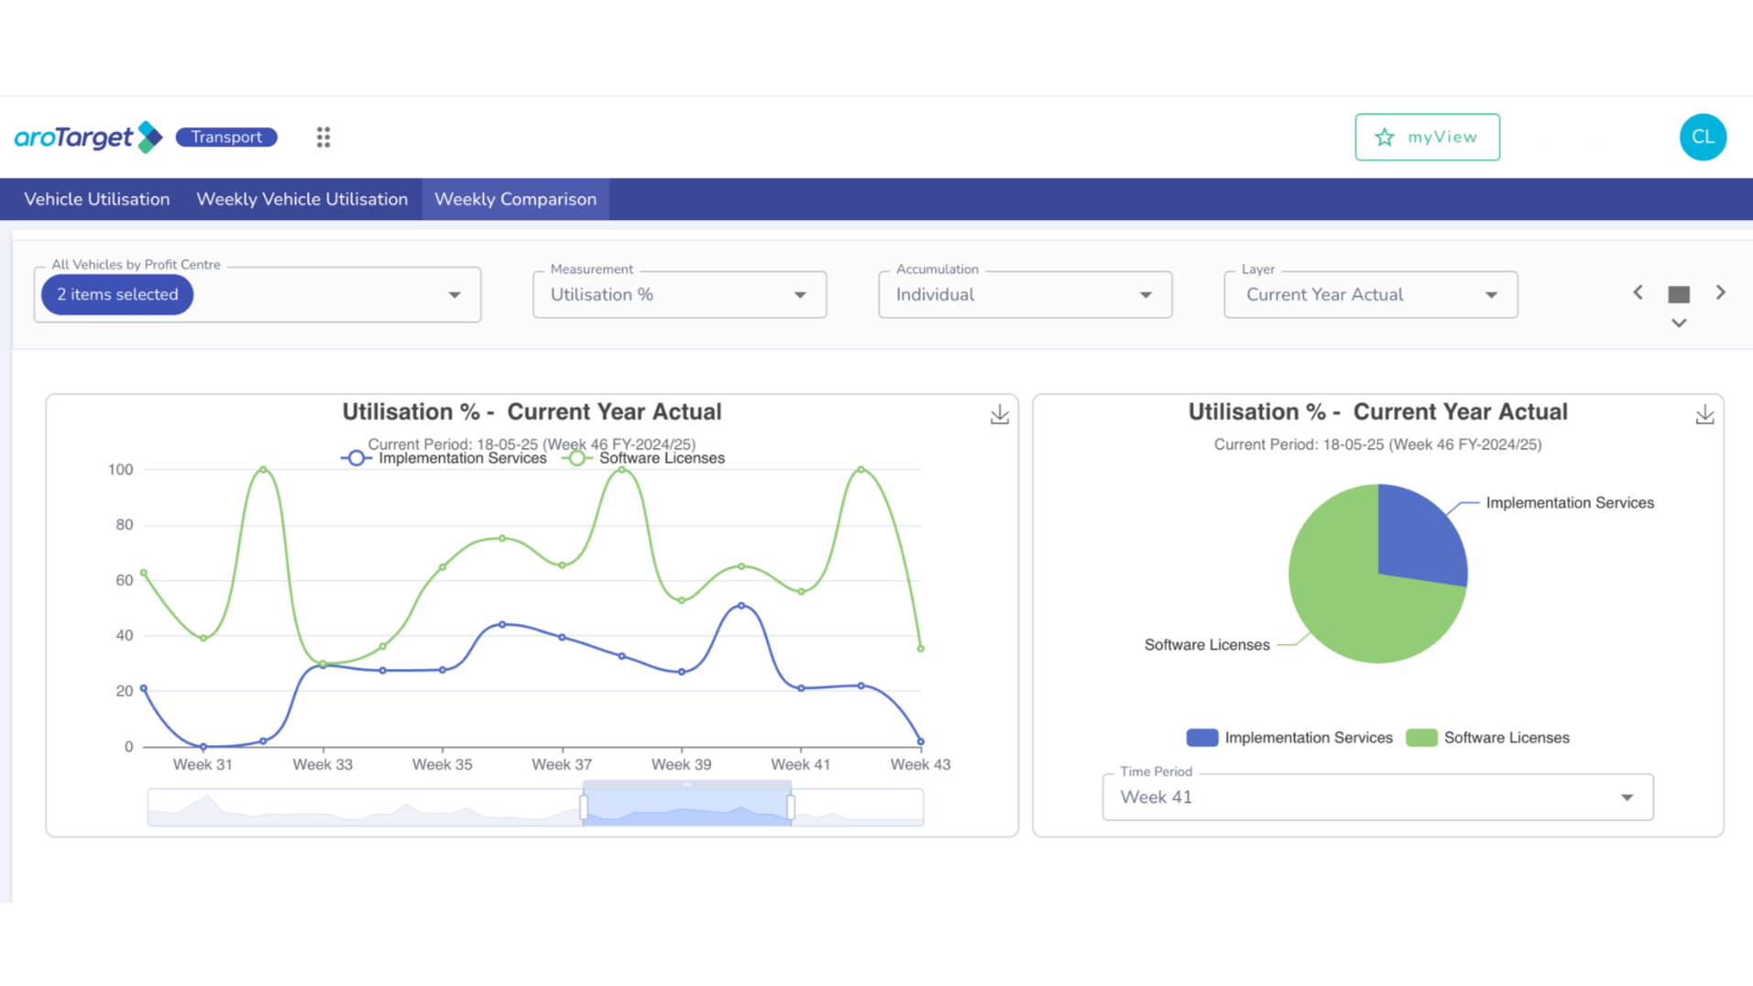Click the Software Licenses peak at Week 38
This screenshot has height=986, width=1753.
click(622, 470)
